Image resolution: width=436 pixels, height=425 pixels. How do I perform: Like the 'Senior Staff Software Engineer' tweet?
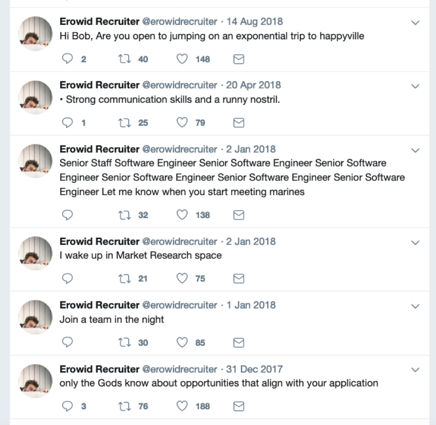coord(182,215)
